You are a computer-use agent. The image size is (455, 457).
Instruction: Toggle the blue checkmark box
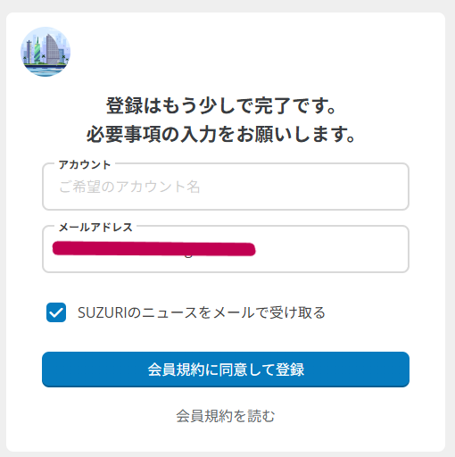coord(56,312)
